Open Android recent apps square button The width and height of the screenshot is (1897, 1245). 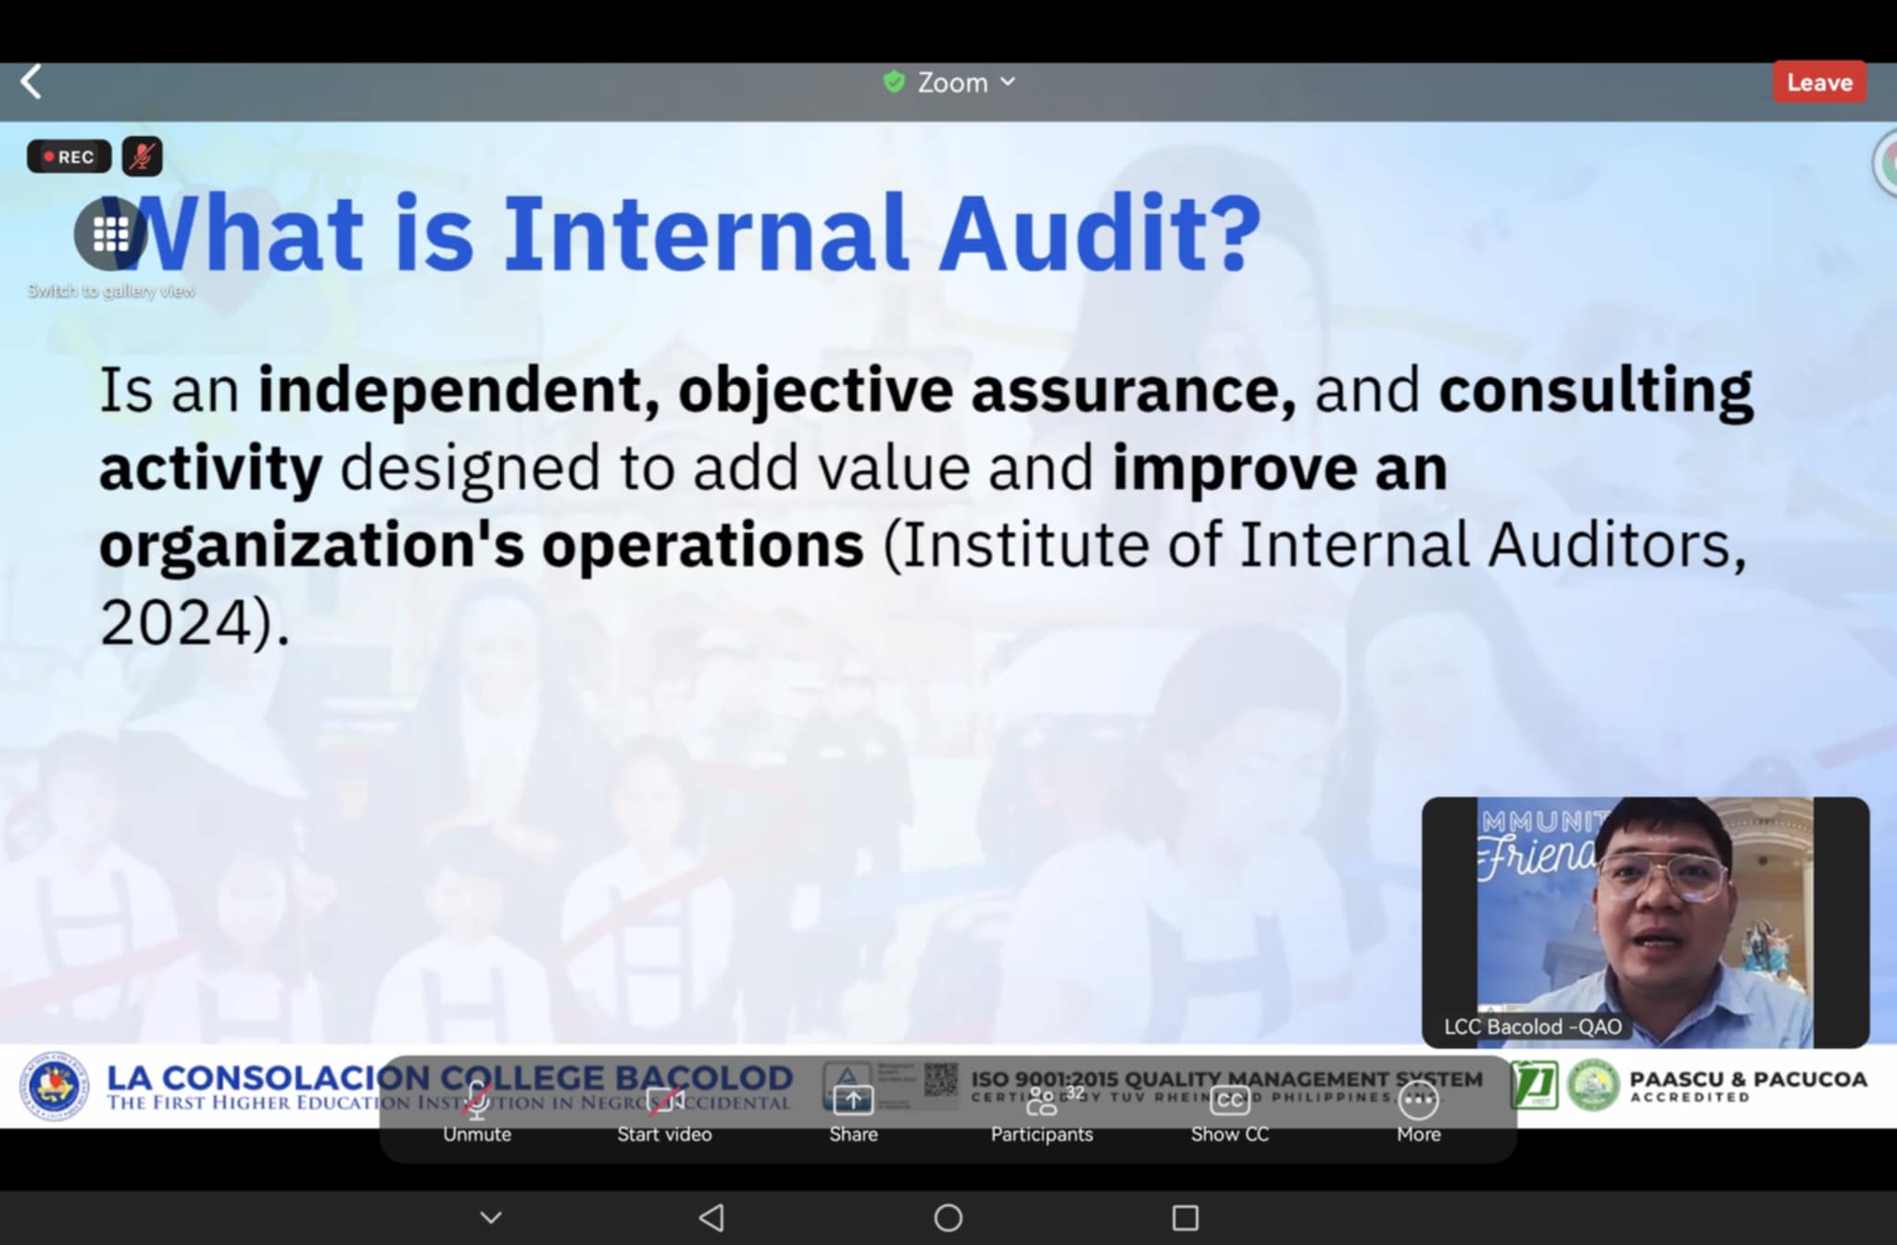(x=1185, y=1217)
